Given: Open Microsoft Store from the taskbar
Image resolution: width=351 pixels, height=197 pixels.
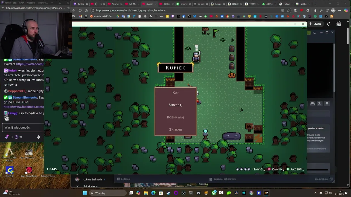Looking at the screenshot, I should [x=161, y=193].
